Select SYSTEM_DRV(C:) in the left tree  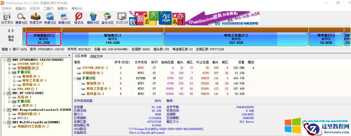coord(30,64)
